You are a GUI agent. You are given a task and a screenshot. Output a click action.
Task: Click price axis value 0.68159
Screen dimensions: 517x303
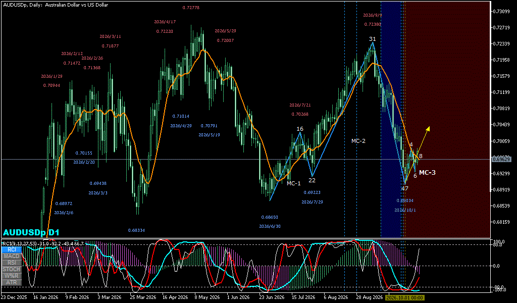pos(501,222)
